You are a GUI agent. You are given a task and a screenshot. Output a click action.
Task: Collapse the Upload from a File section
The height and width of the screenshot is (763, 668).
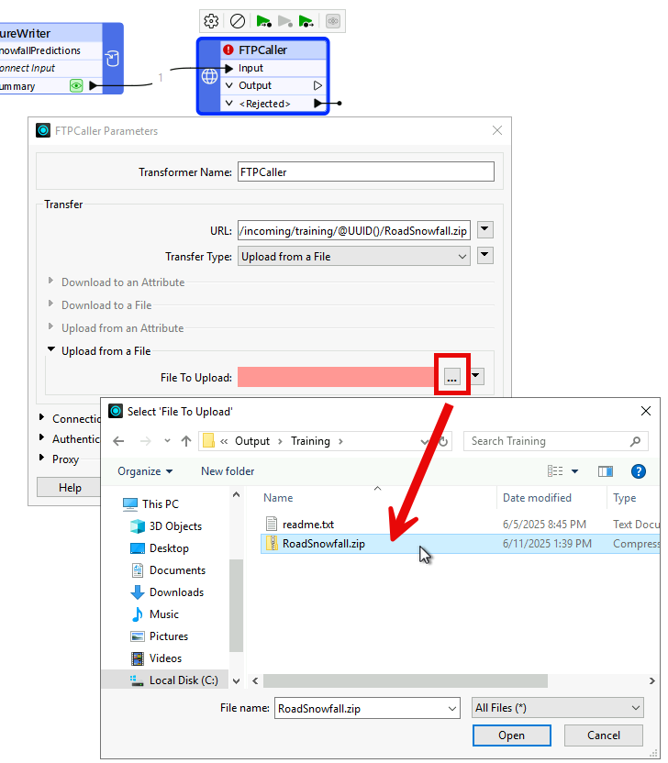(x=51, y=351)
